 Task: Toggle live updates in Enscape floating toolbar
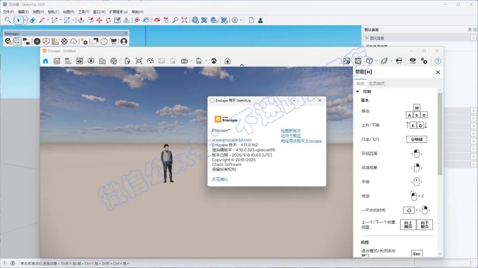17,42
